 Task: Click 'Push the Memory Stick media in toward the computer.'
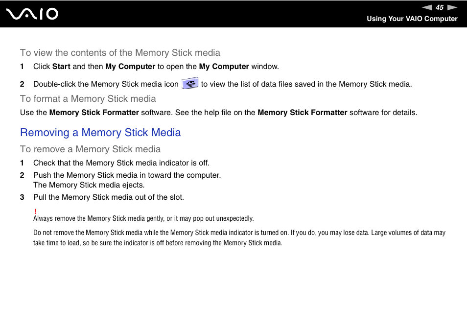[127, 175]
